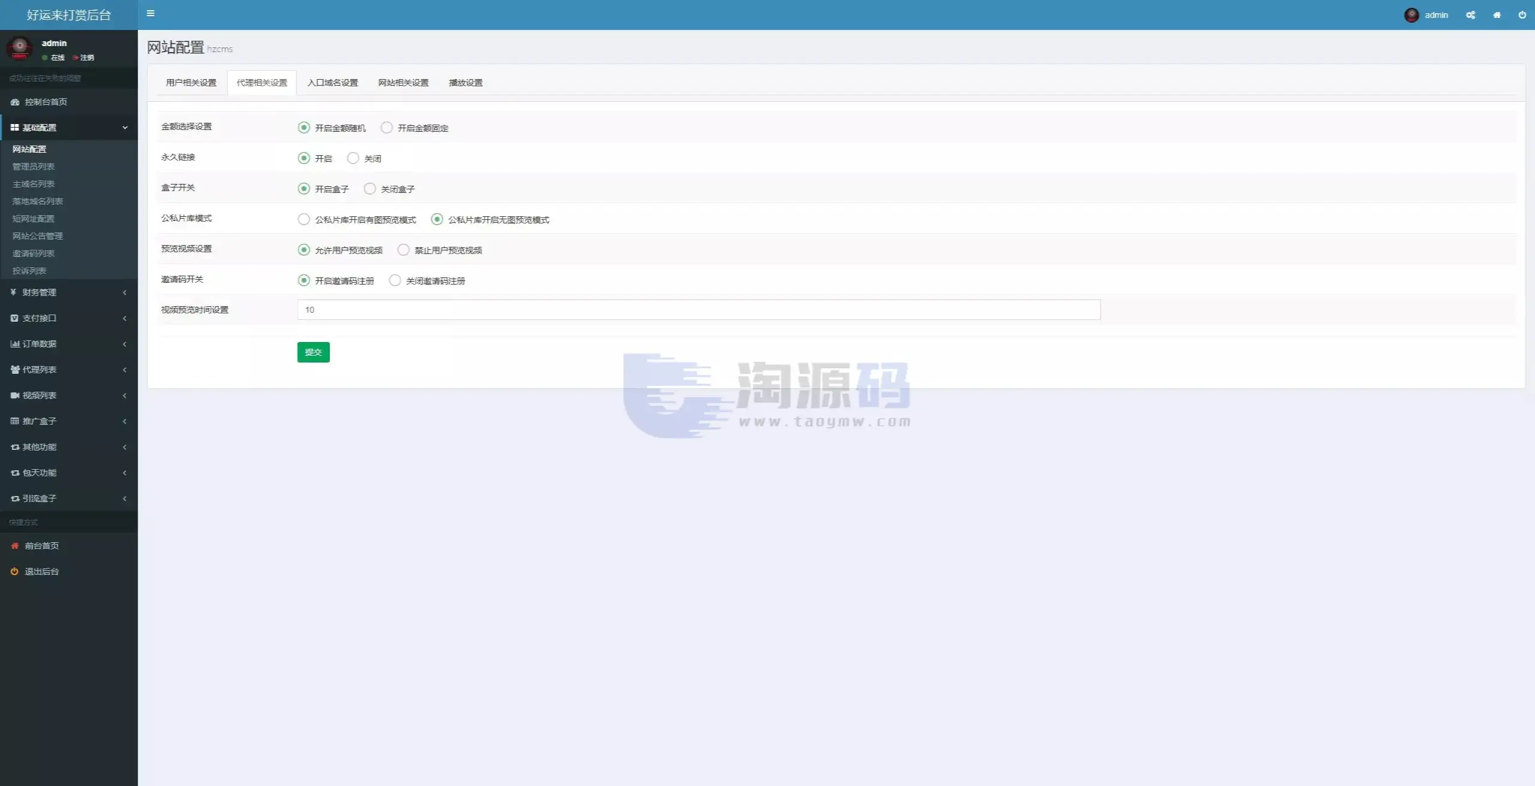The height and width of the screenshot is (786, 1535).
Task: Click the 视频预览时间设置 input field
Action: click(699, 310)
